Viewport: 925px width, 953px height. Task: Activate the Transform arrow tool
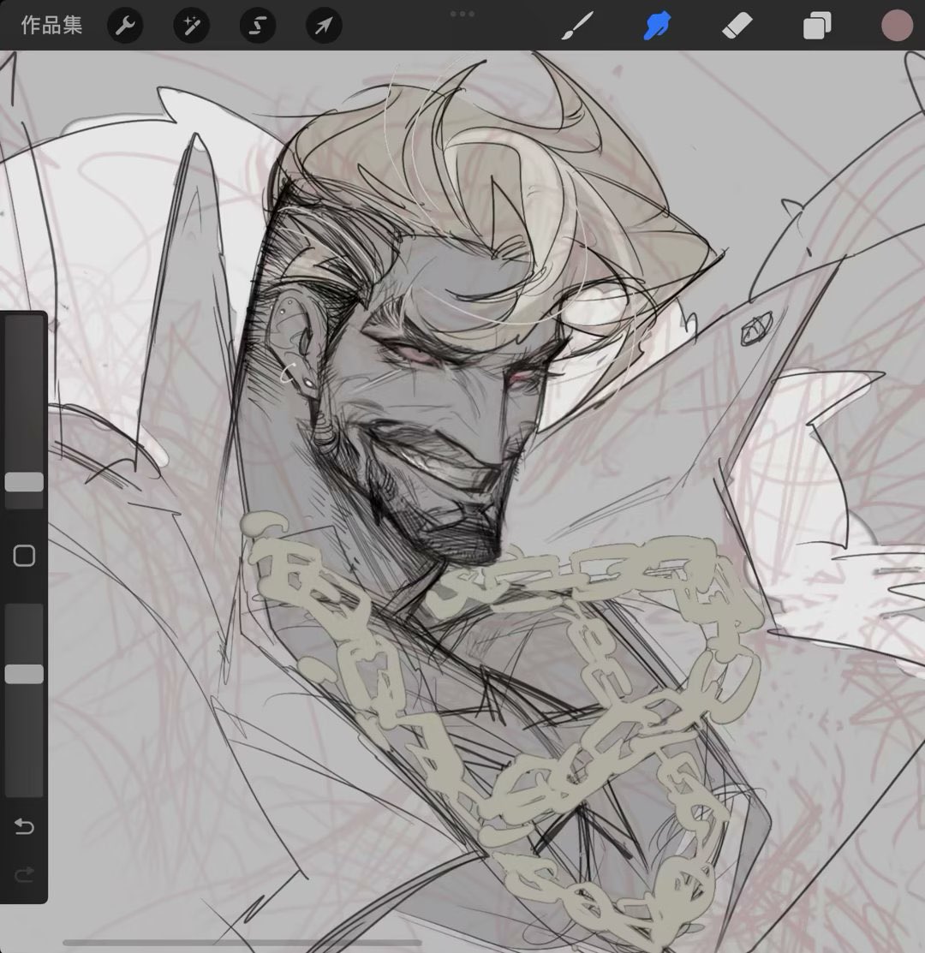pyautogui.click(x=324, y=27)
